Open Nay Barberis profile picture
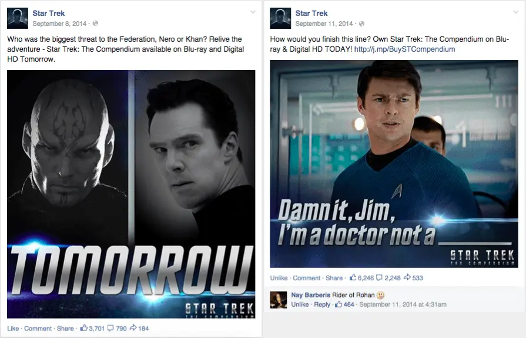 [x=279, y=300]
